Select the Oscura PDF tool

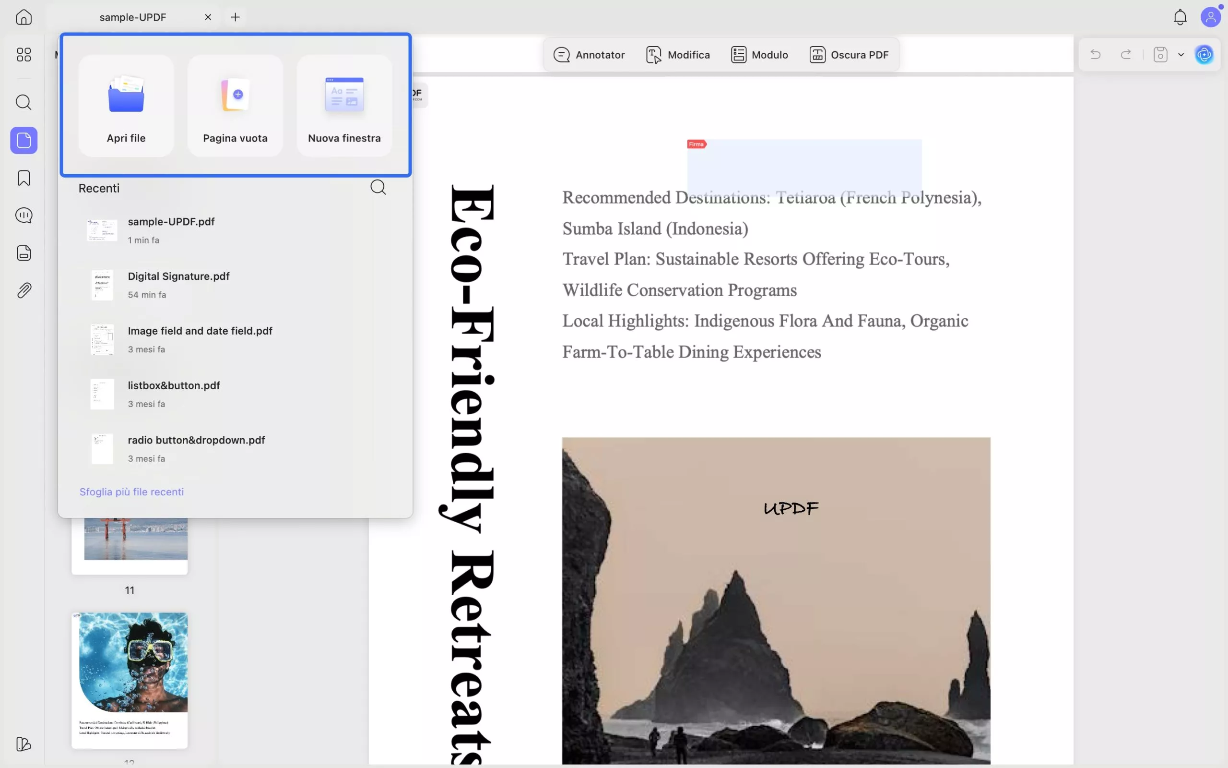click(849, 54)
